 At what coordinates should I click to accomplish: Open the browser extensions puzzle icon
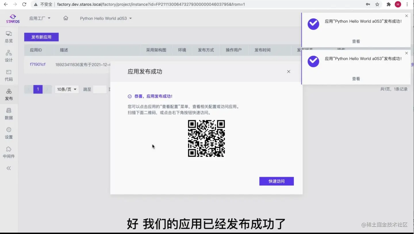tap(389, 4)
